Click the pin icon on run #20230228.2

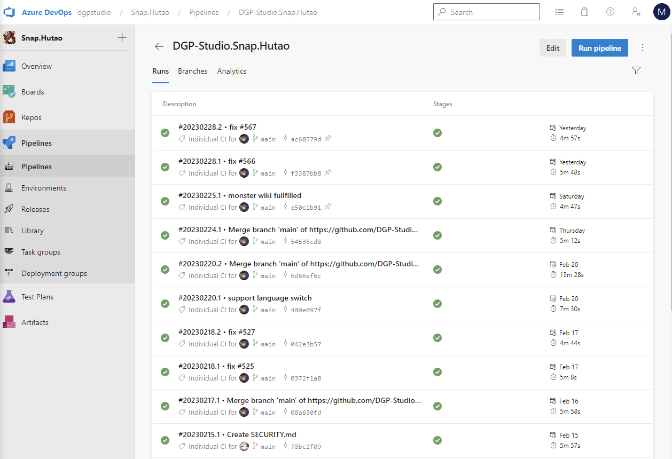[328, 139]
